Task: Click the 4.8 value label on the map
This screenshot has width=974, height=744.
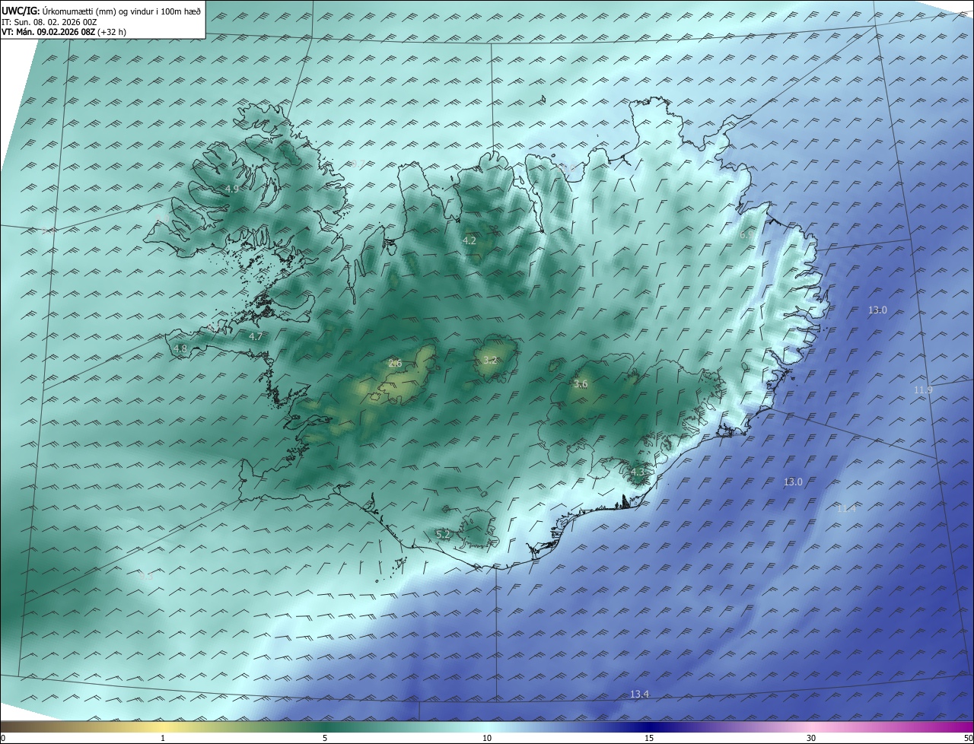Action: (x=180, y=349)
